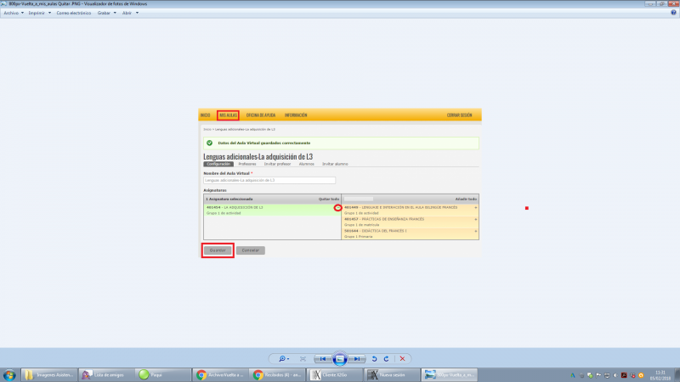Go to the previous photo
This screenshot has width=680, height=382.
point(323,359)
